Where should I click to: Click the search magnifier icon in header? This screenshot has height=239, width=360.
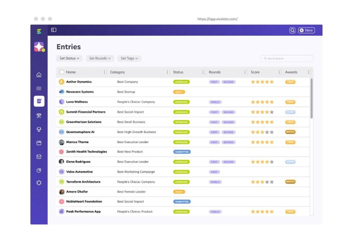(292, 30)
